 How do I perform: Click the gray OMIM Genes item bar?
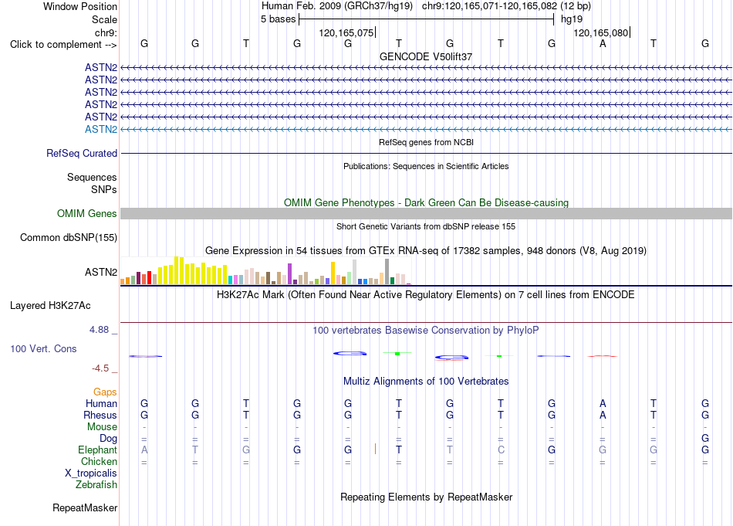(426, 213)
